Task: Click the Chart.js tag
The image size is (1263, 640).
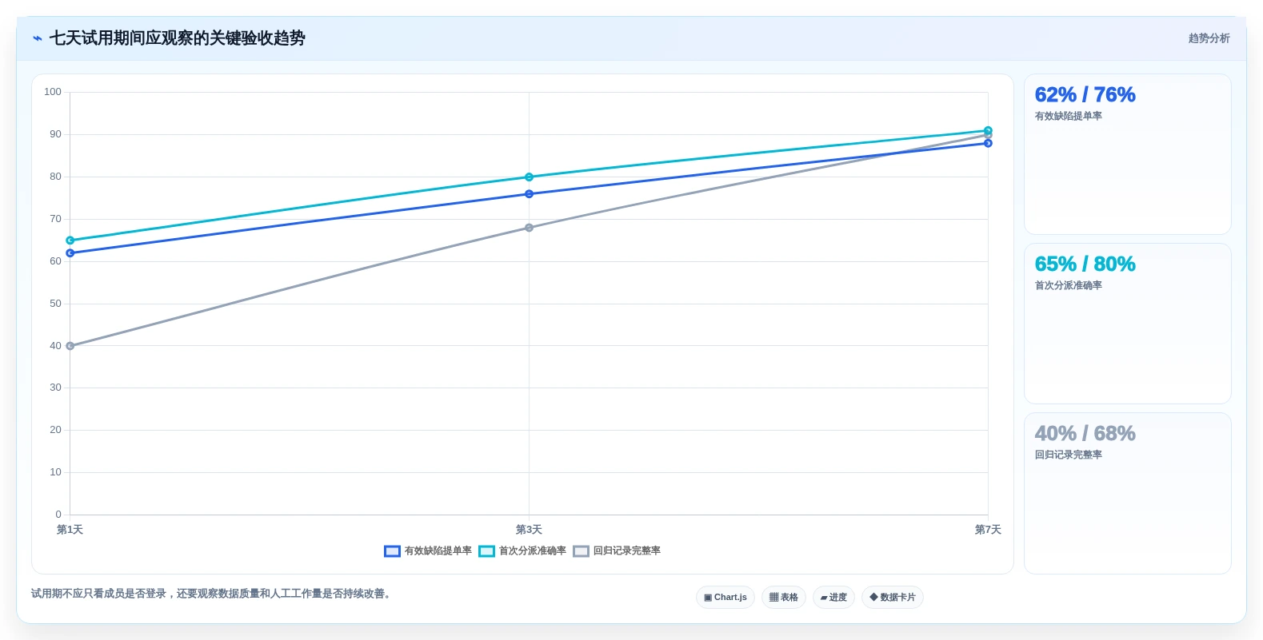Action: tap(725, 598)
